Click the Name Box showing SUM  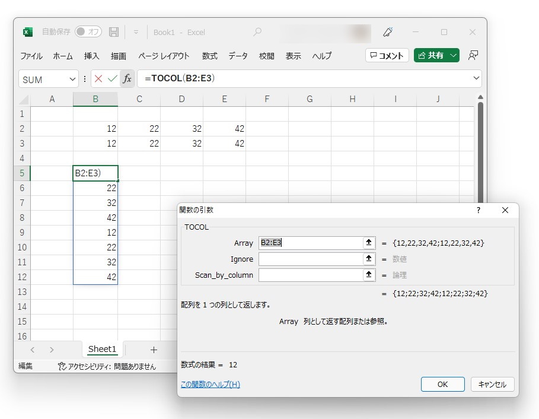43,80
